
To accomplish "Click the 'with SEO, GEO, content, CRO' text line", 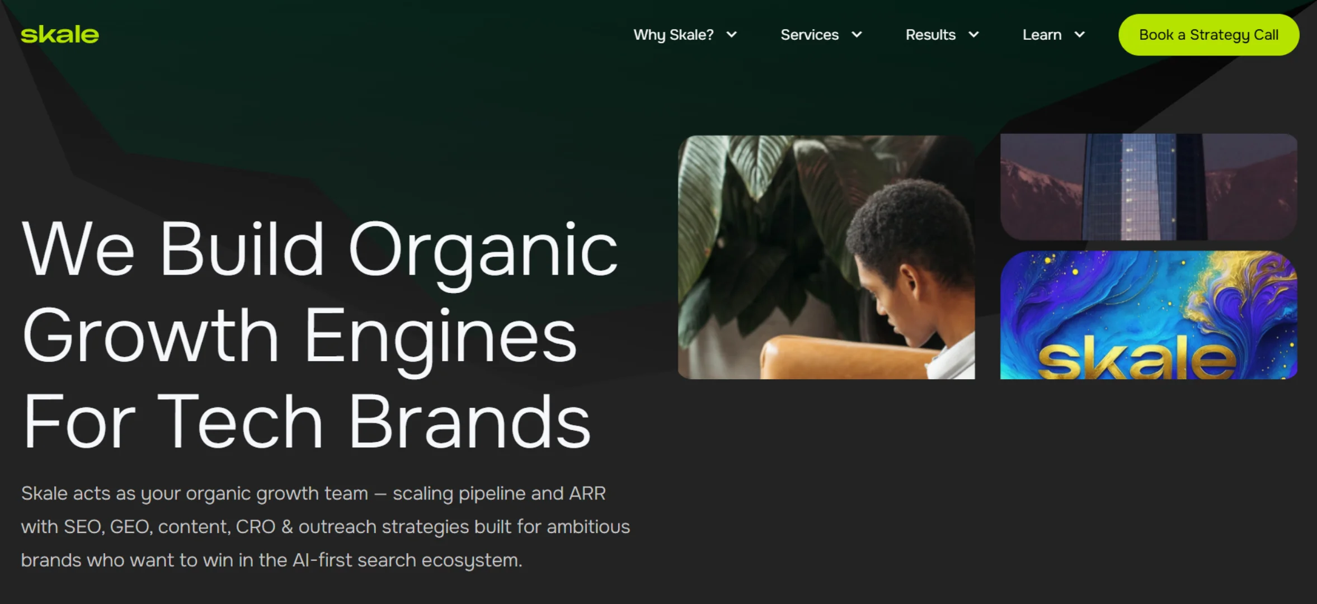I will tap(326, 527).
